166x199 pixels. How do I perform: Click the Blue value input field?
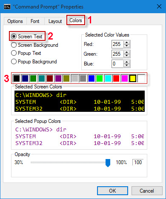[117, 64]
